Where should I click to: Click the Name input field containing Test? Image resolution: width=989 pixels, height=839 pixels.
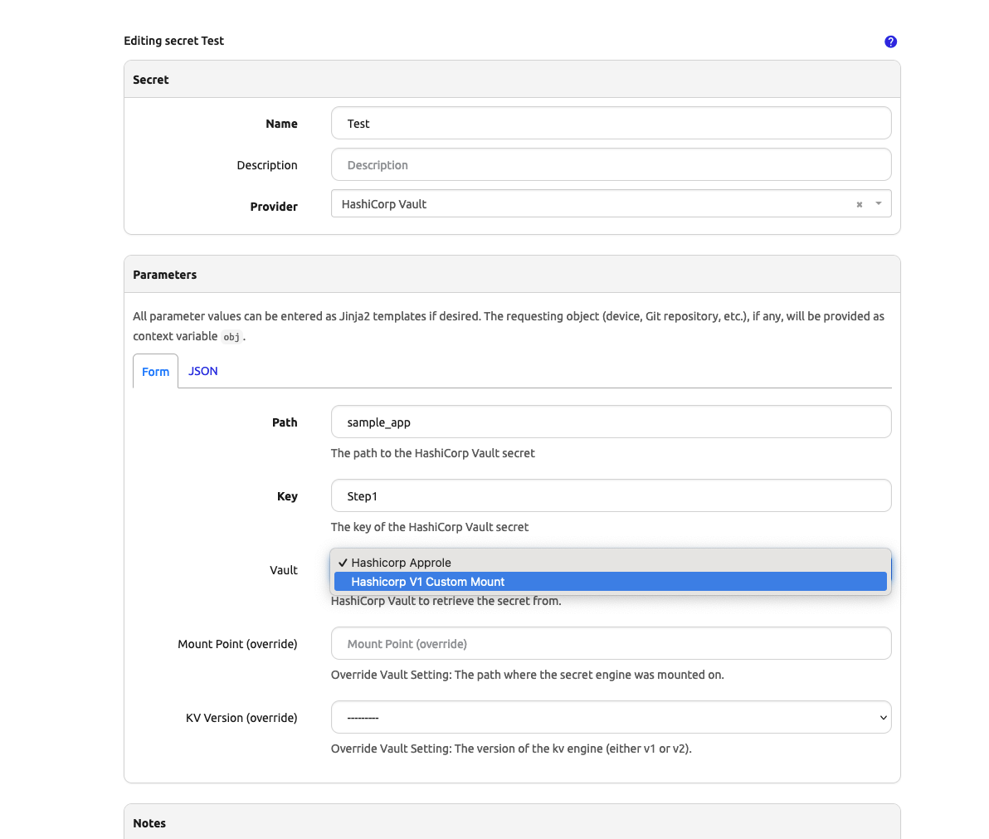[x=611, y=124]
